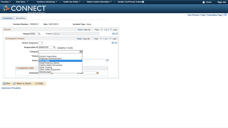
Task: Expand the Action text box popup
Action: pos(108,60)
